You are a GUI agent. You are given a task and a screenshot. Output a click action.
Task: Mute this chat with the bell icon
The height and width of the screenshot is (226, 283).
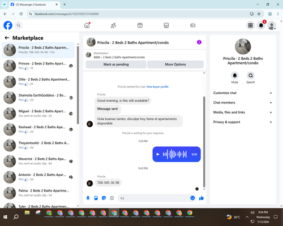(x=235, y=76)
